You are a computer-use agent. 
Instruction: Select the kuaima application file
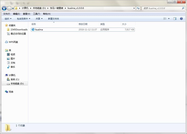83,30
